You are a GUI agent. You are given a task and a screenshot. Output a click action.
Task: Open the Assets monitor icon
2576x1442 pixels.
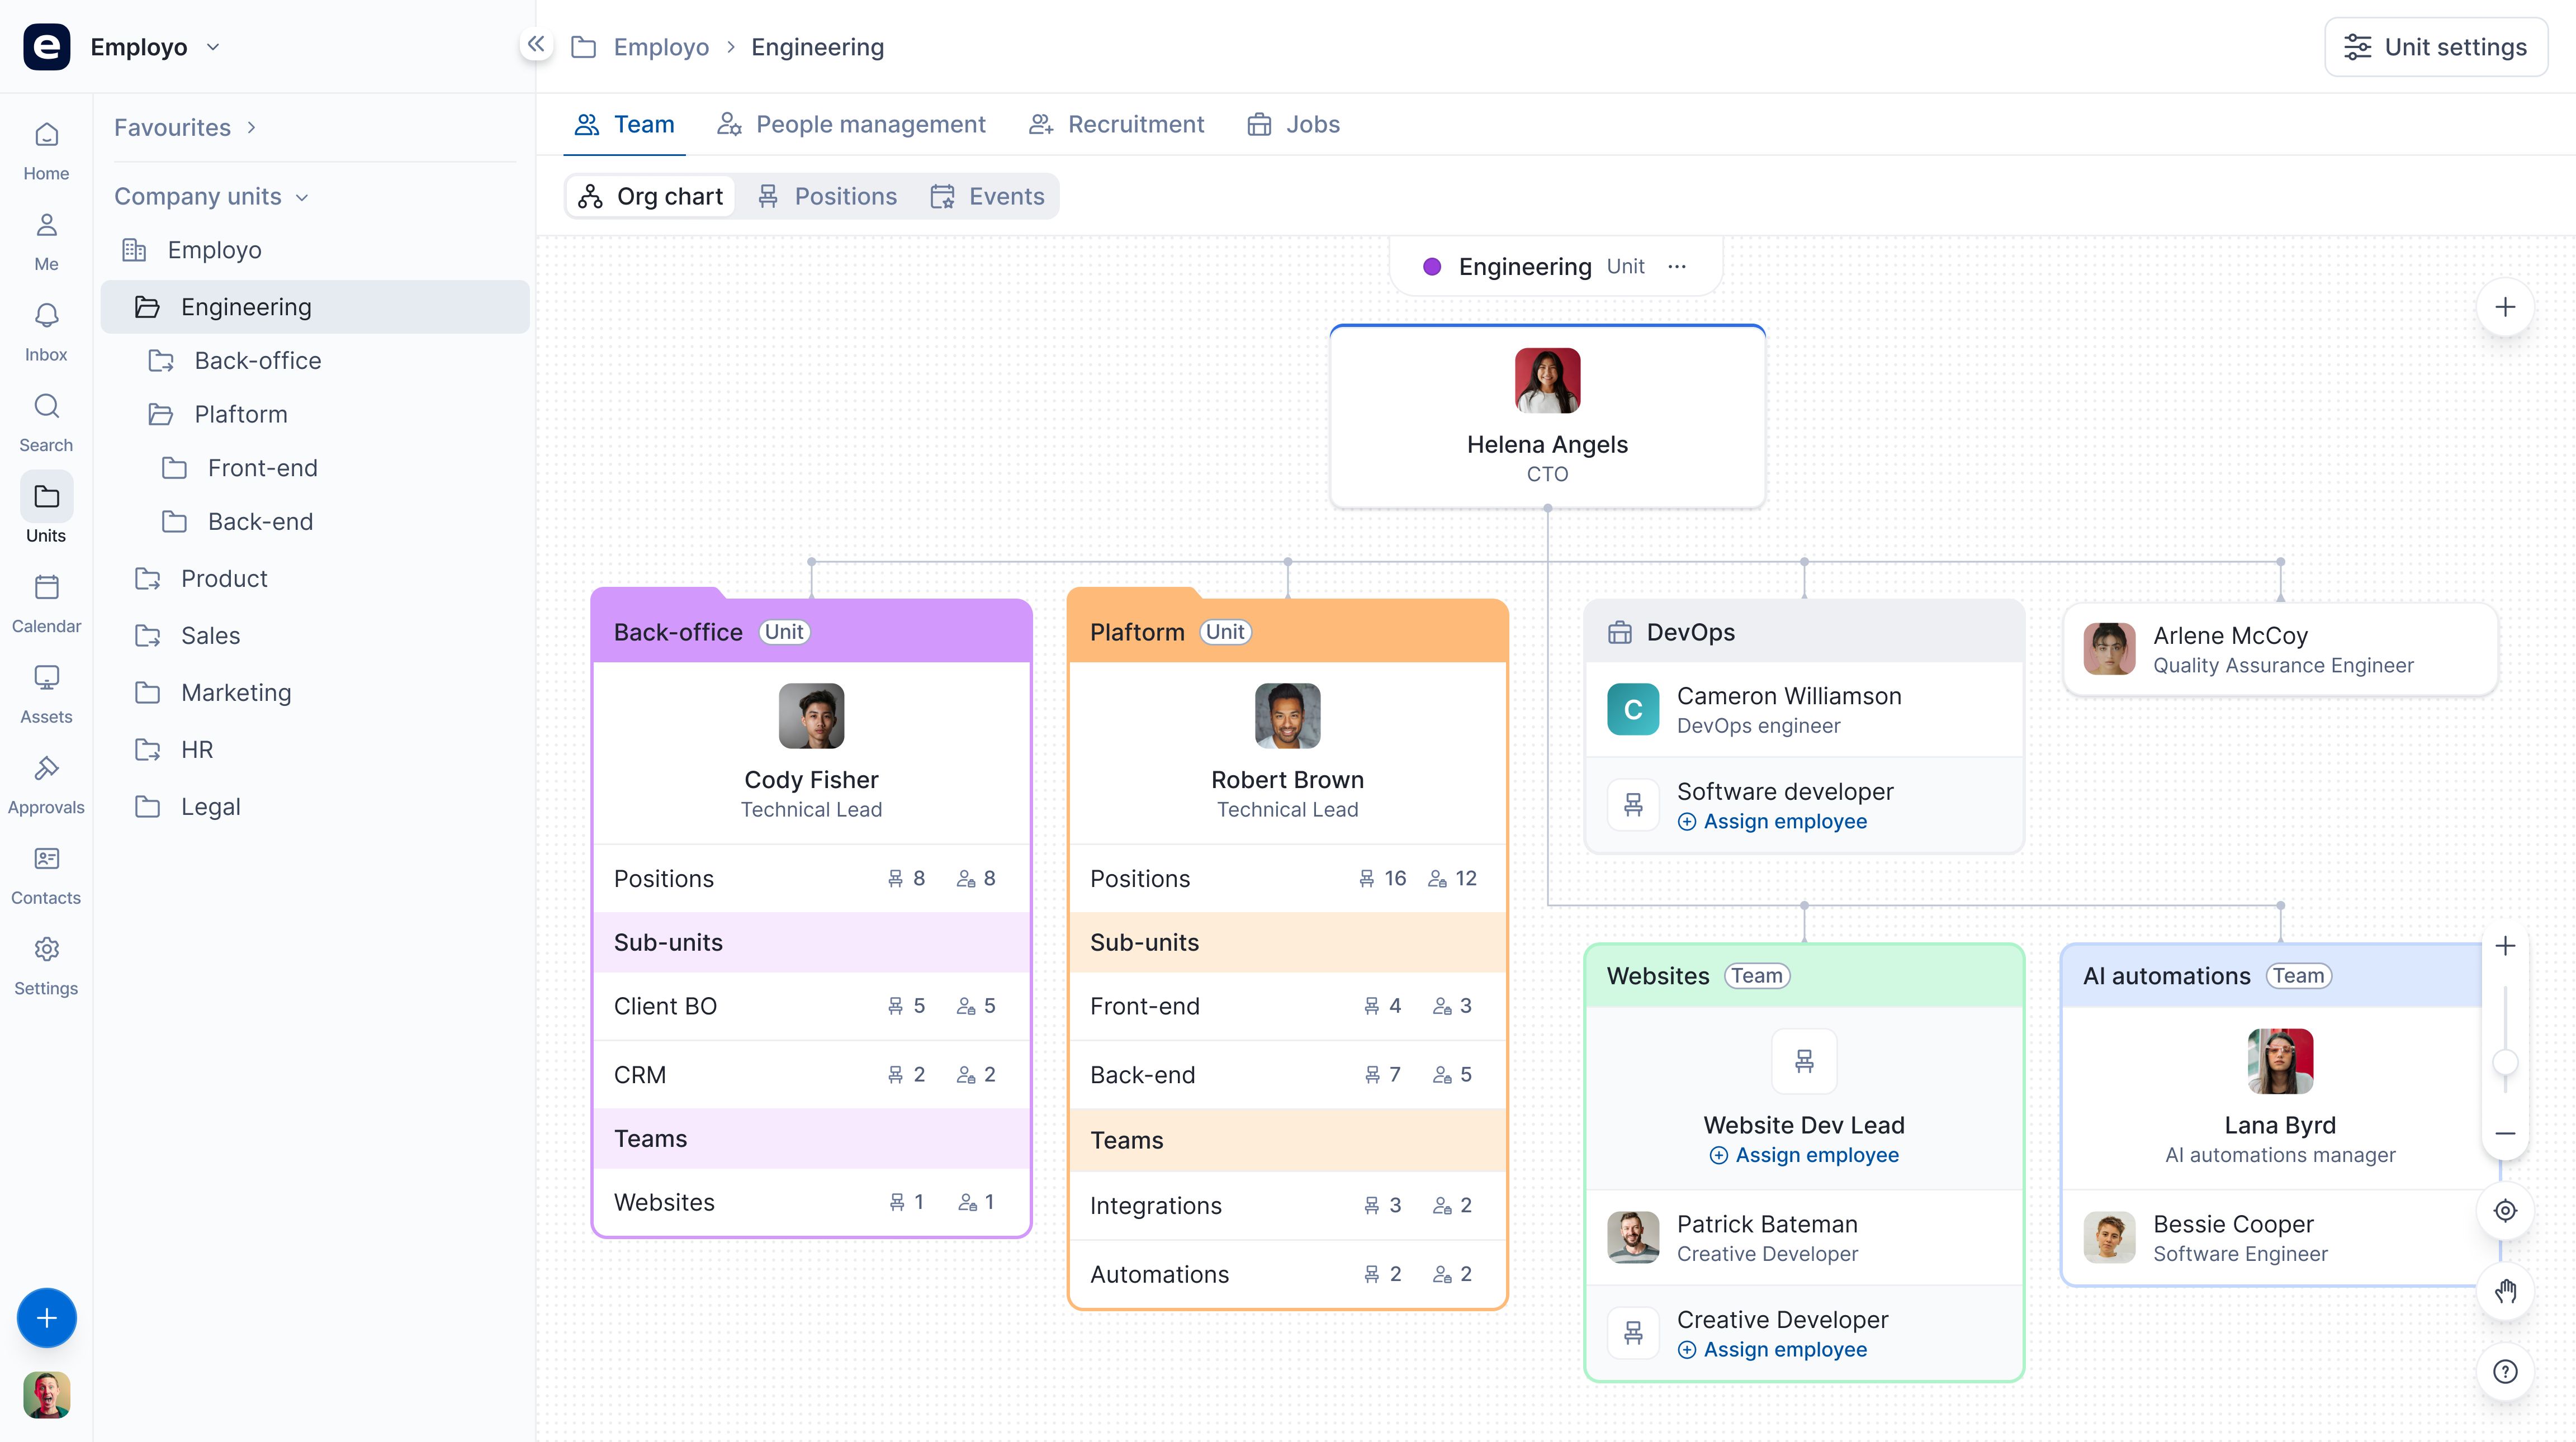pos(46,678)
